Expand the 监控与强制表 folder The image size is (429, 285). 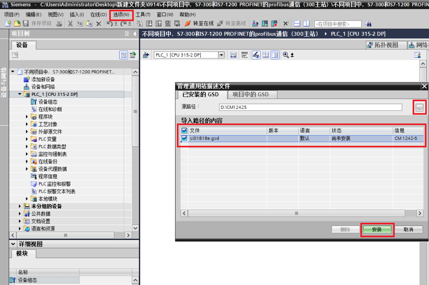27,154
